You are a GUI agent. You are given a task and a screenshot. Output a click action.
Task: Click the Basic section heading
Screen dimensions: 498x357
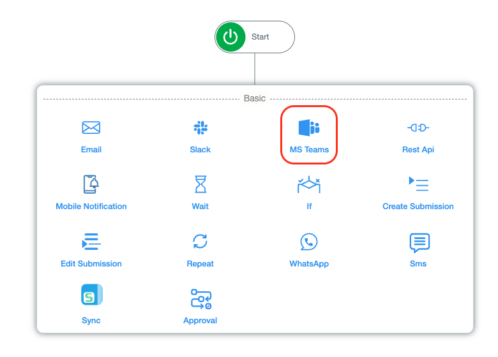(255, 98)
